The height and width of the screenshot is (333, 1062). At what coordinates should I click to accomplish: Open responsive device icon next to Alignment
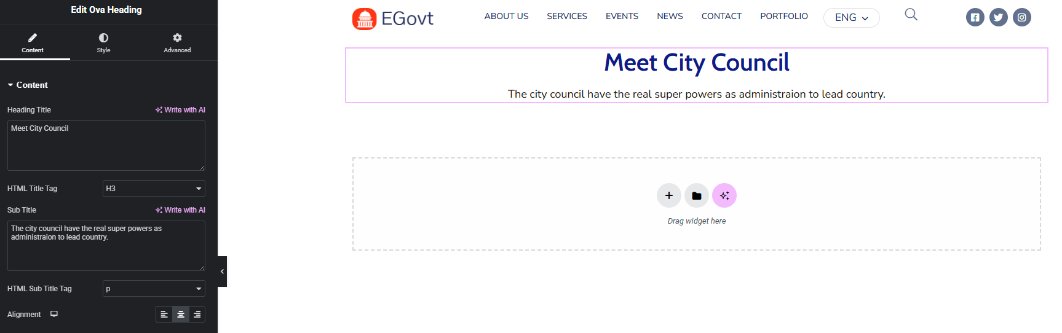(x=54, y=314)
